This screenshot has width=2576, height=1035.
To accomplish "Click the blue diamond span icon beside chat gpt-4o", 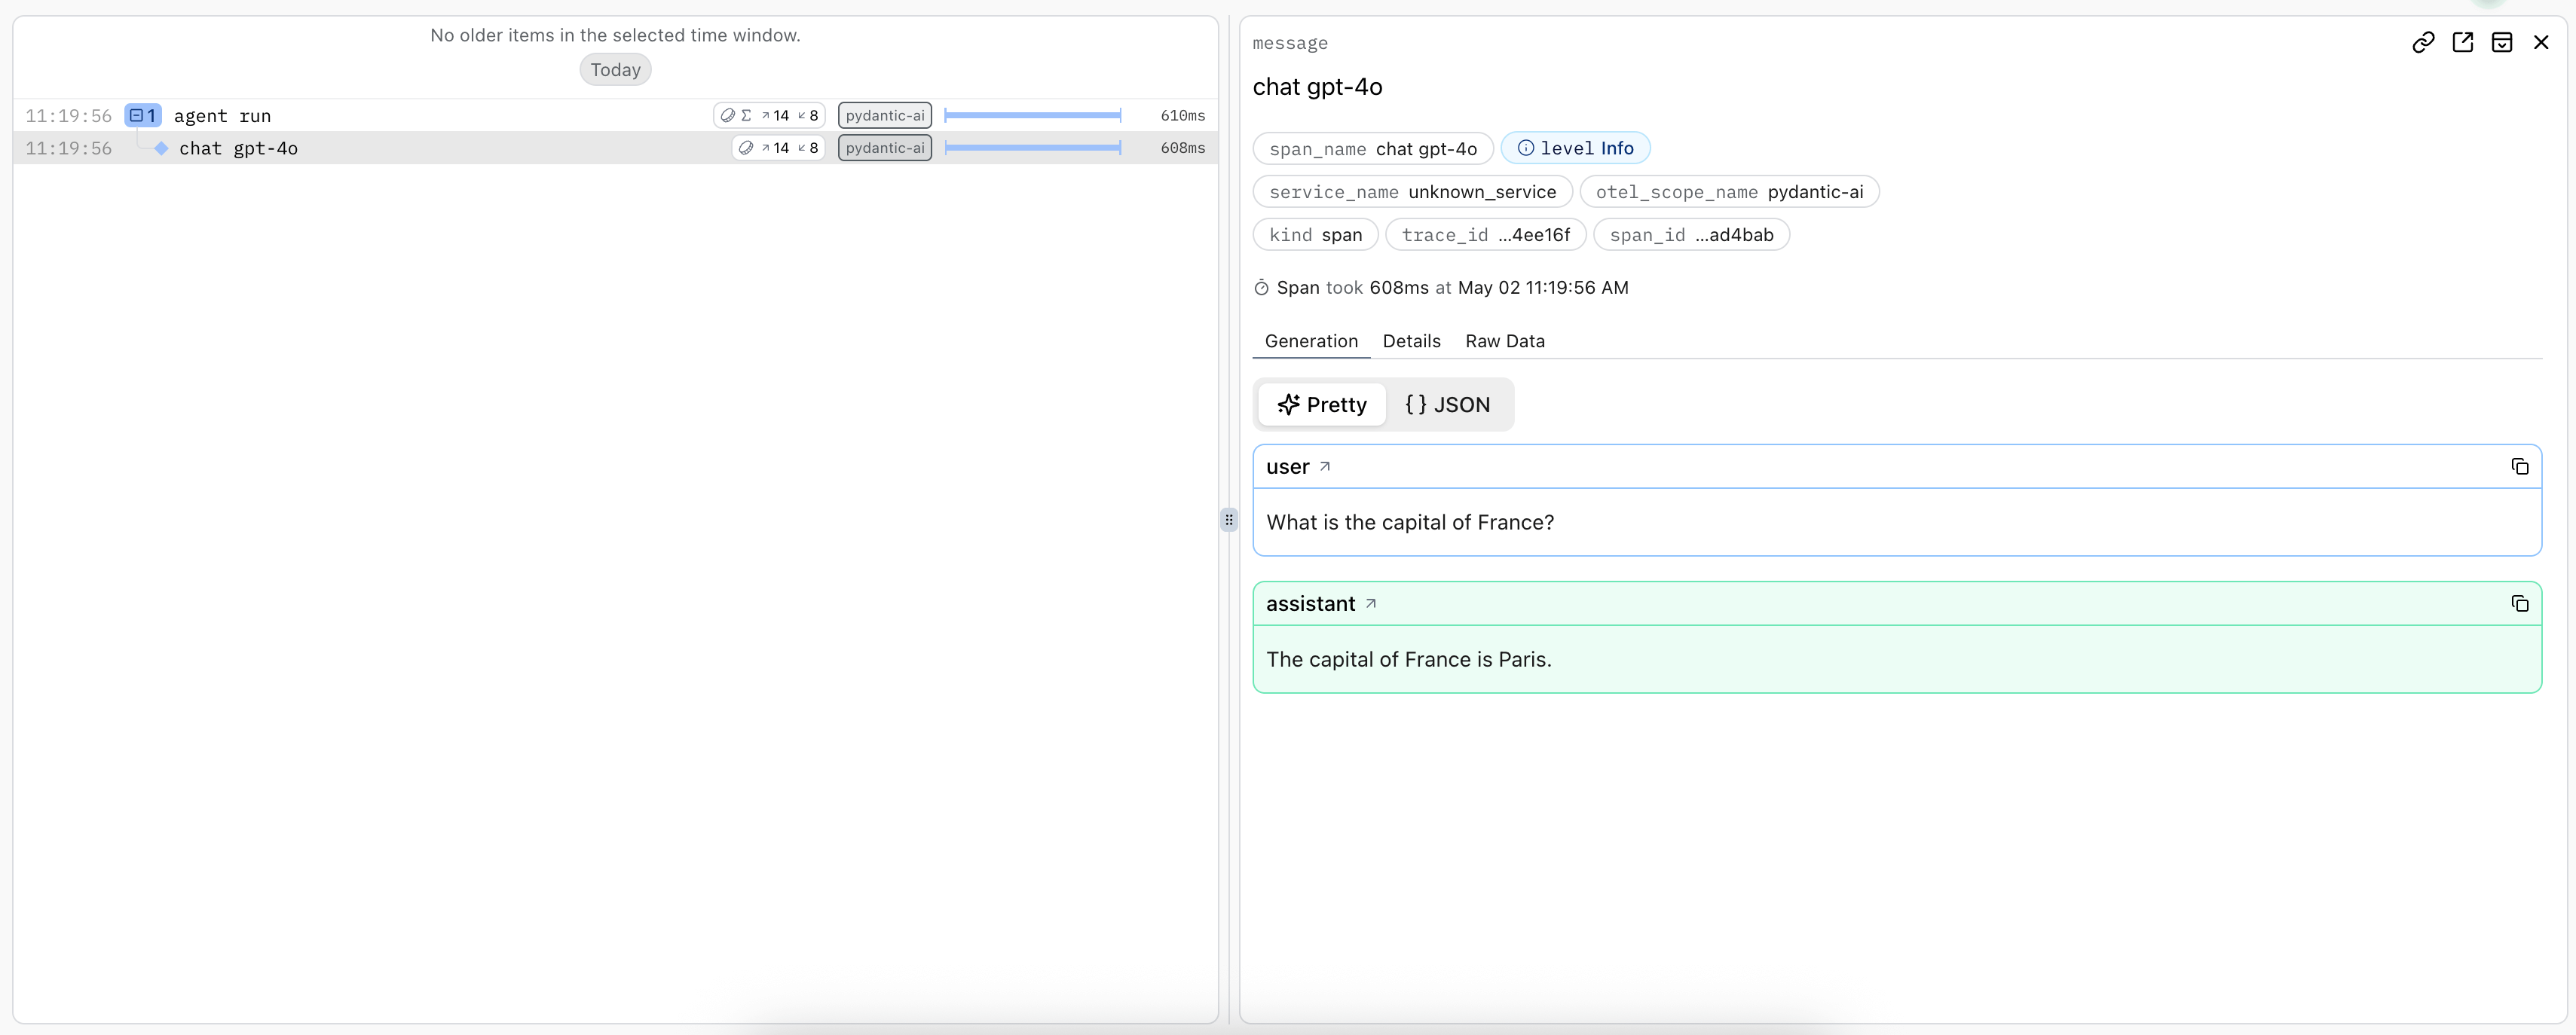I will click(x=161, y=148).
